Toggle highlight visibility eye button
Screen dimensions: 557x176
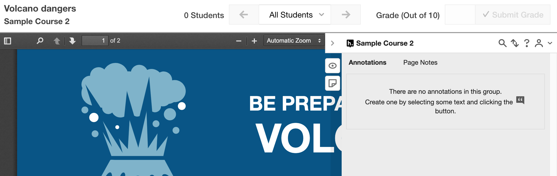click(x=333, y=66)
